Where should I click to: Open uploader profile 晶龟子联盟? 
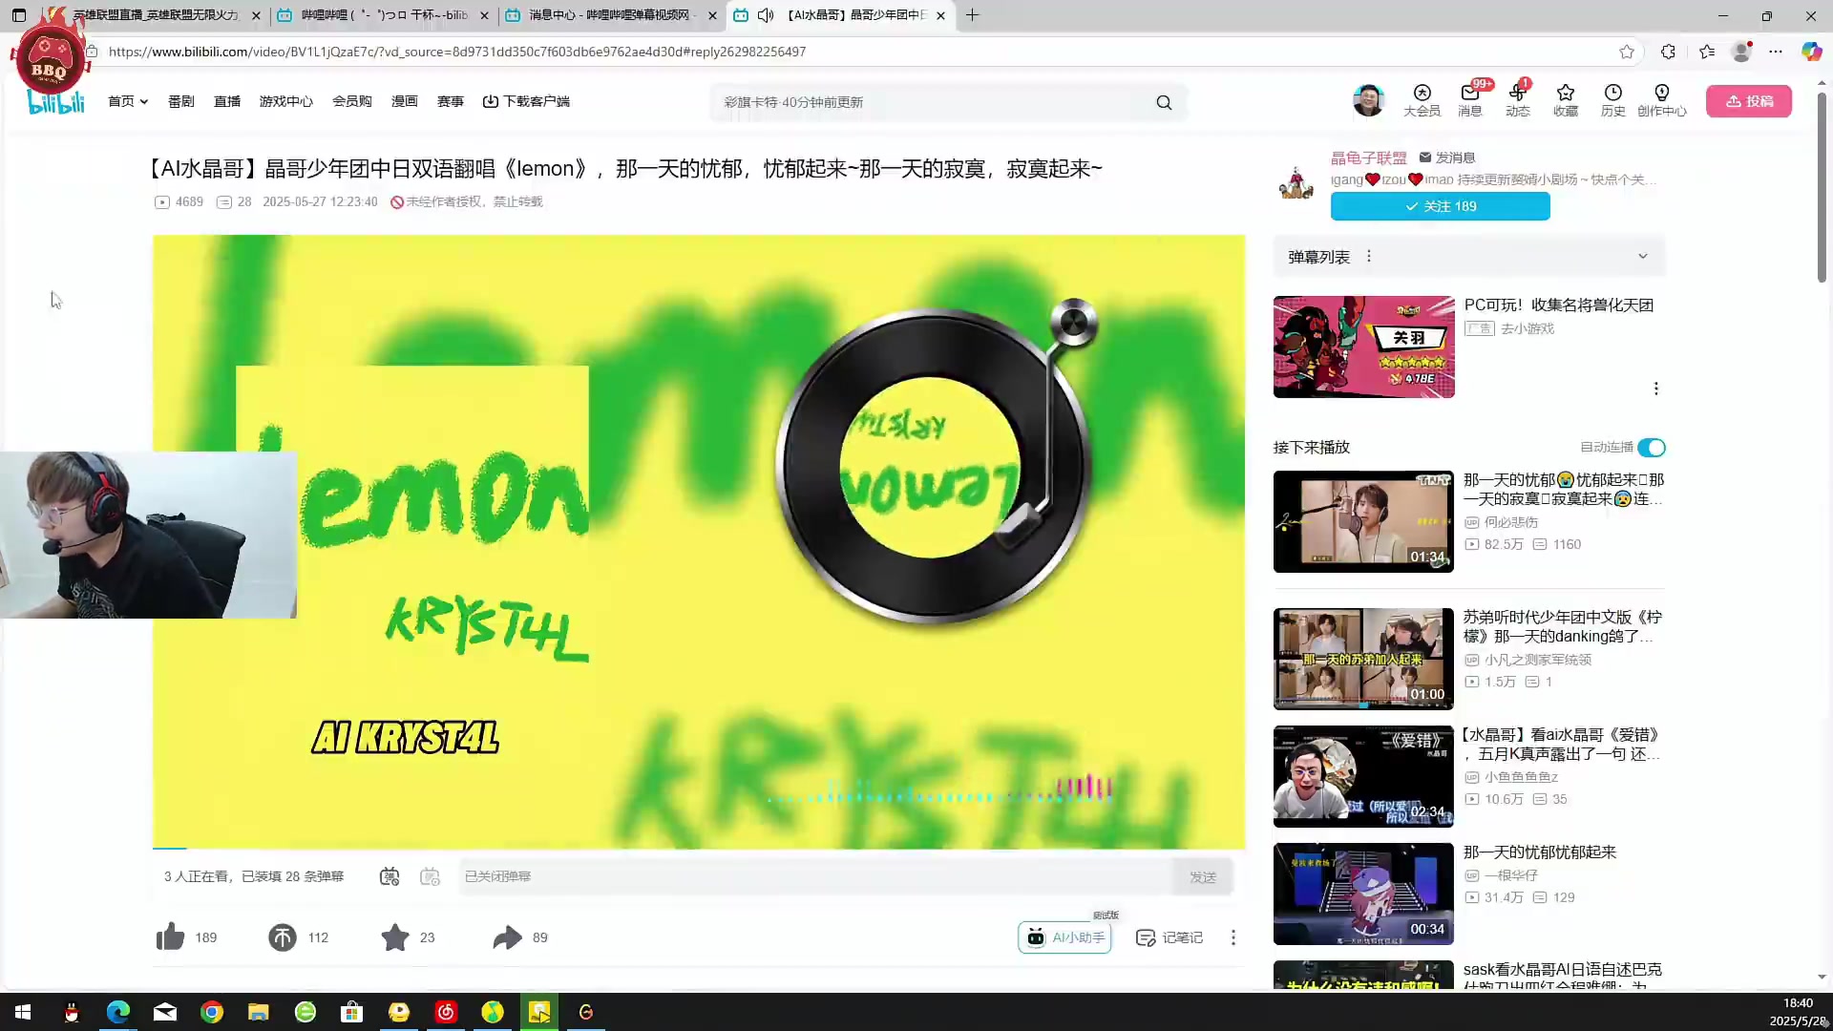click(x=1369, y=157)
